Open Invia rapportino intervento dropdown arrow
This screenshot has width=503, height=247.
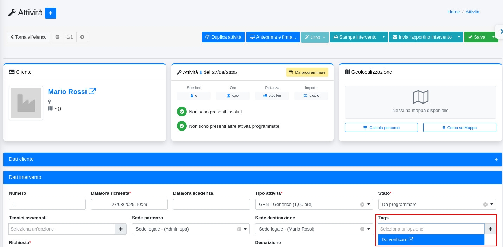(x=459, y=37)
